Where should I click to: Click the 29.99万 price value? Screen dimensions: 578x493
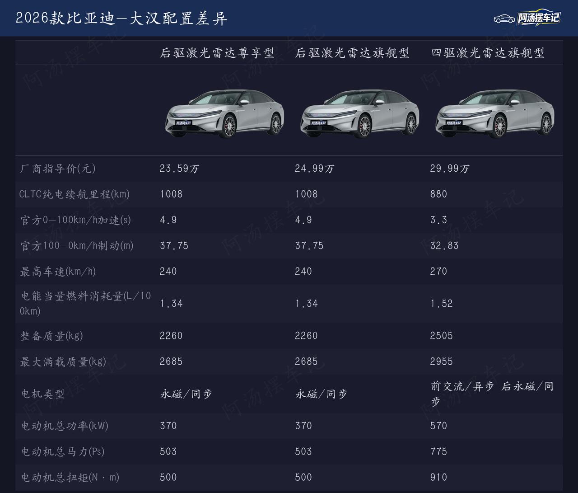coord(450,169)
